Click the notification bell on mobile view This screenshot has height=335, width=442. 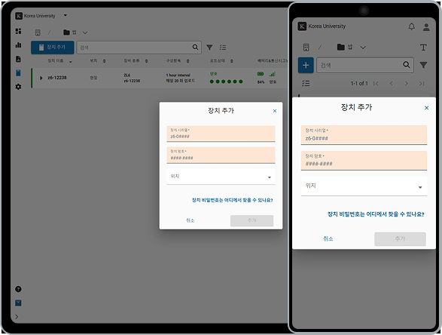[x=412, y=26]
